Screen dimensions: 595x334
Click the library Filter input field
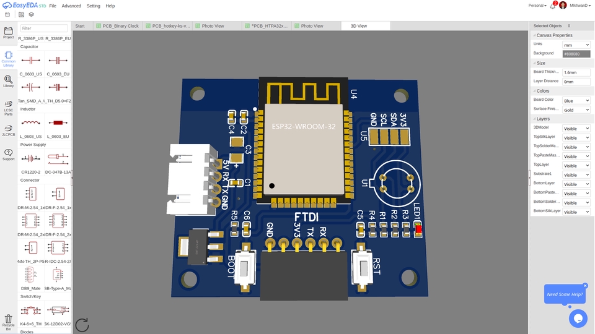tap(44, 28)
